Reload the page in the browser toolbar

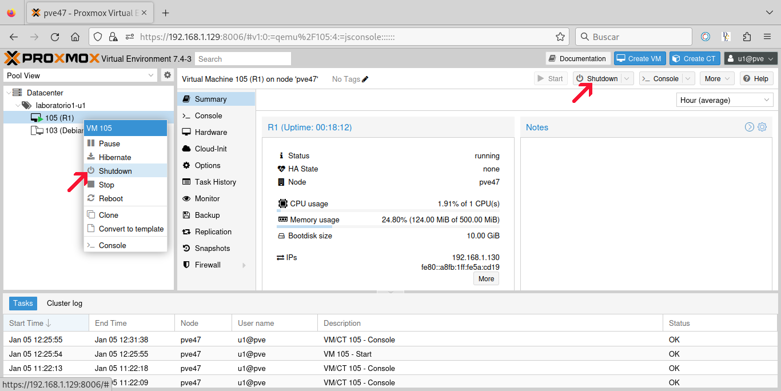coord(55,37)
